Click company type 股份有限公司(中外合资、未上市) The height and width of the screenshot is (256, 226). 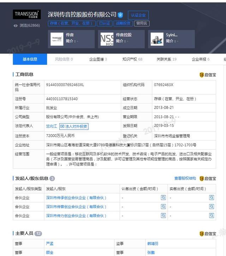click(x=72, y=117)
